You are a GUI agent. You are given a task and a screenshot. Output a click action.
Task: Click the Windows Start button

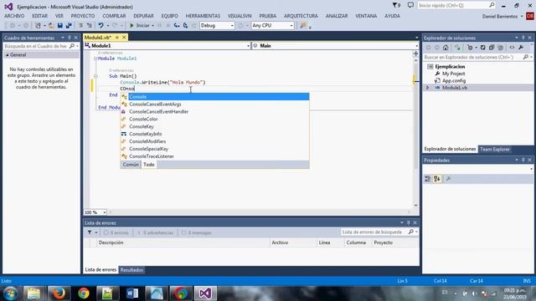(x=11, y=293)
